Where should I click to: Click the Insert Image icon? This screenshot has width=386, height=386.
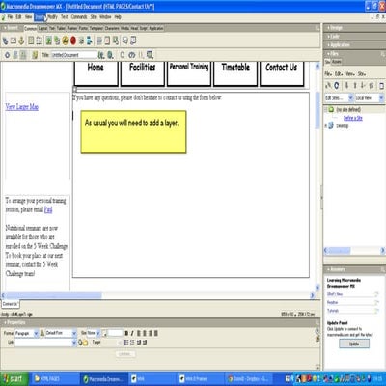[48, 41]
